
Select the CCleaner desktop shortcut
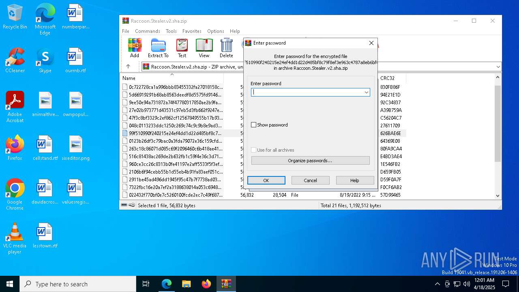pyautogui.click(x=15, y=60)
